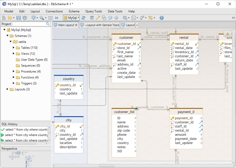Click the checklist tool icon
The image size is (236, 168).
142,18
